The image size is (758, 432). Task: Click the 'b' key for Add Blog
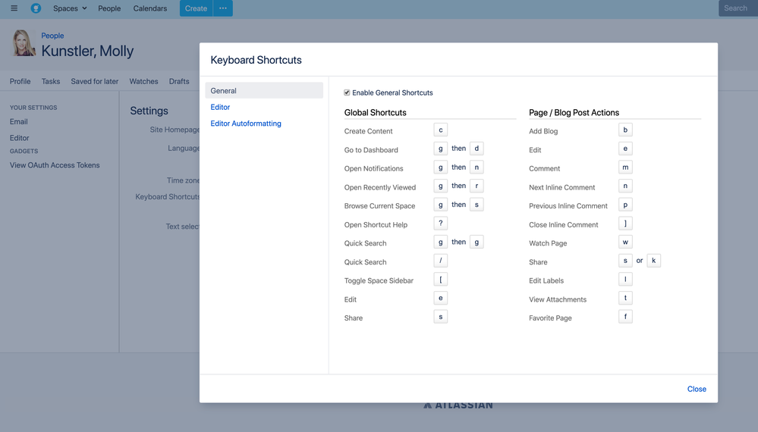(625, 130)
